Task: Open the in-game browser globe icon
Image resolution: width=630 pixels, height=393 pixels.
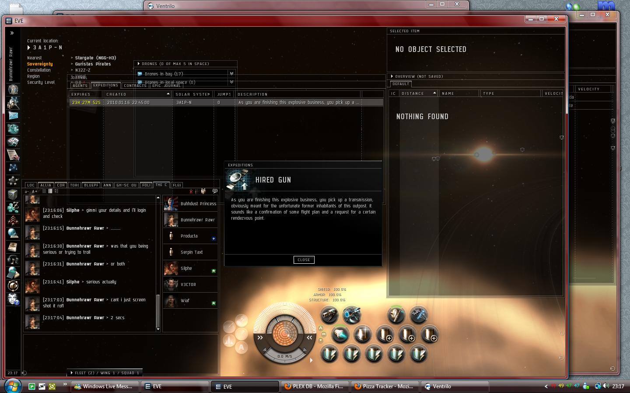Action: tap(13, 233)
